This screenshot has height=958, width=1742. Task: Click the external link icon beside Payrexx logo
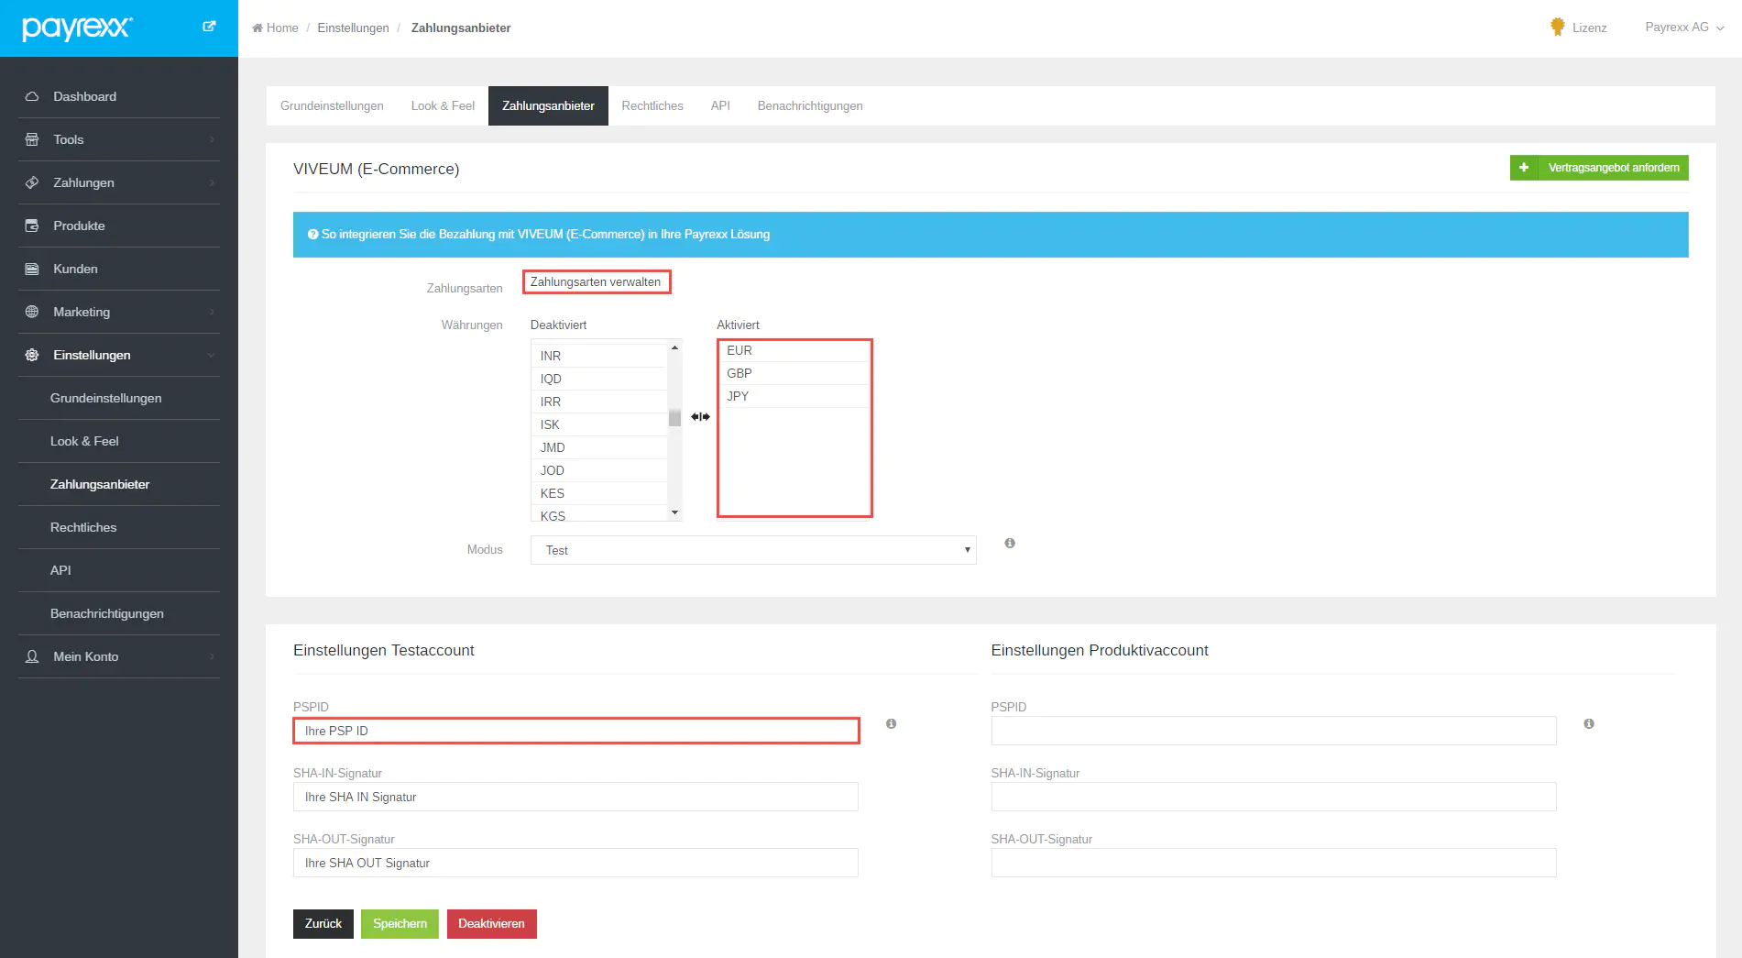(209, 27)
